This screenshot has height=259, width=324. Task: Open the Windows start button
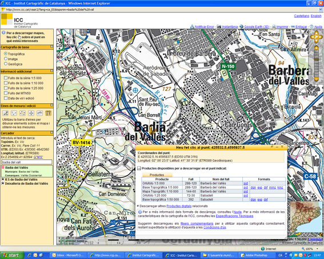pos(12,255)
